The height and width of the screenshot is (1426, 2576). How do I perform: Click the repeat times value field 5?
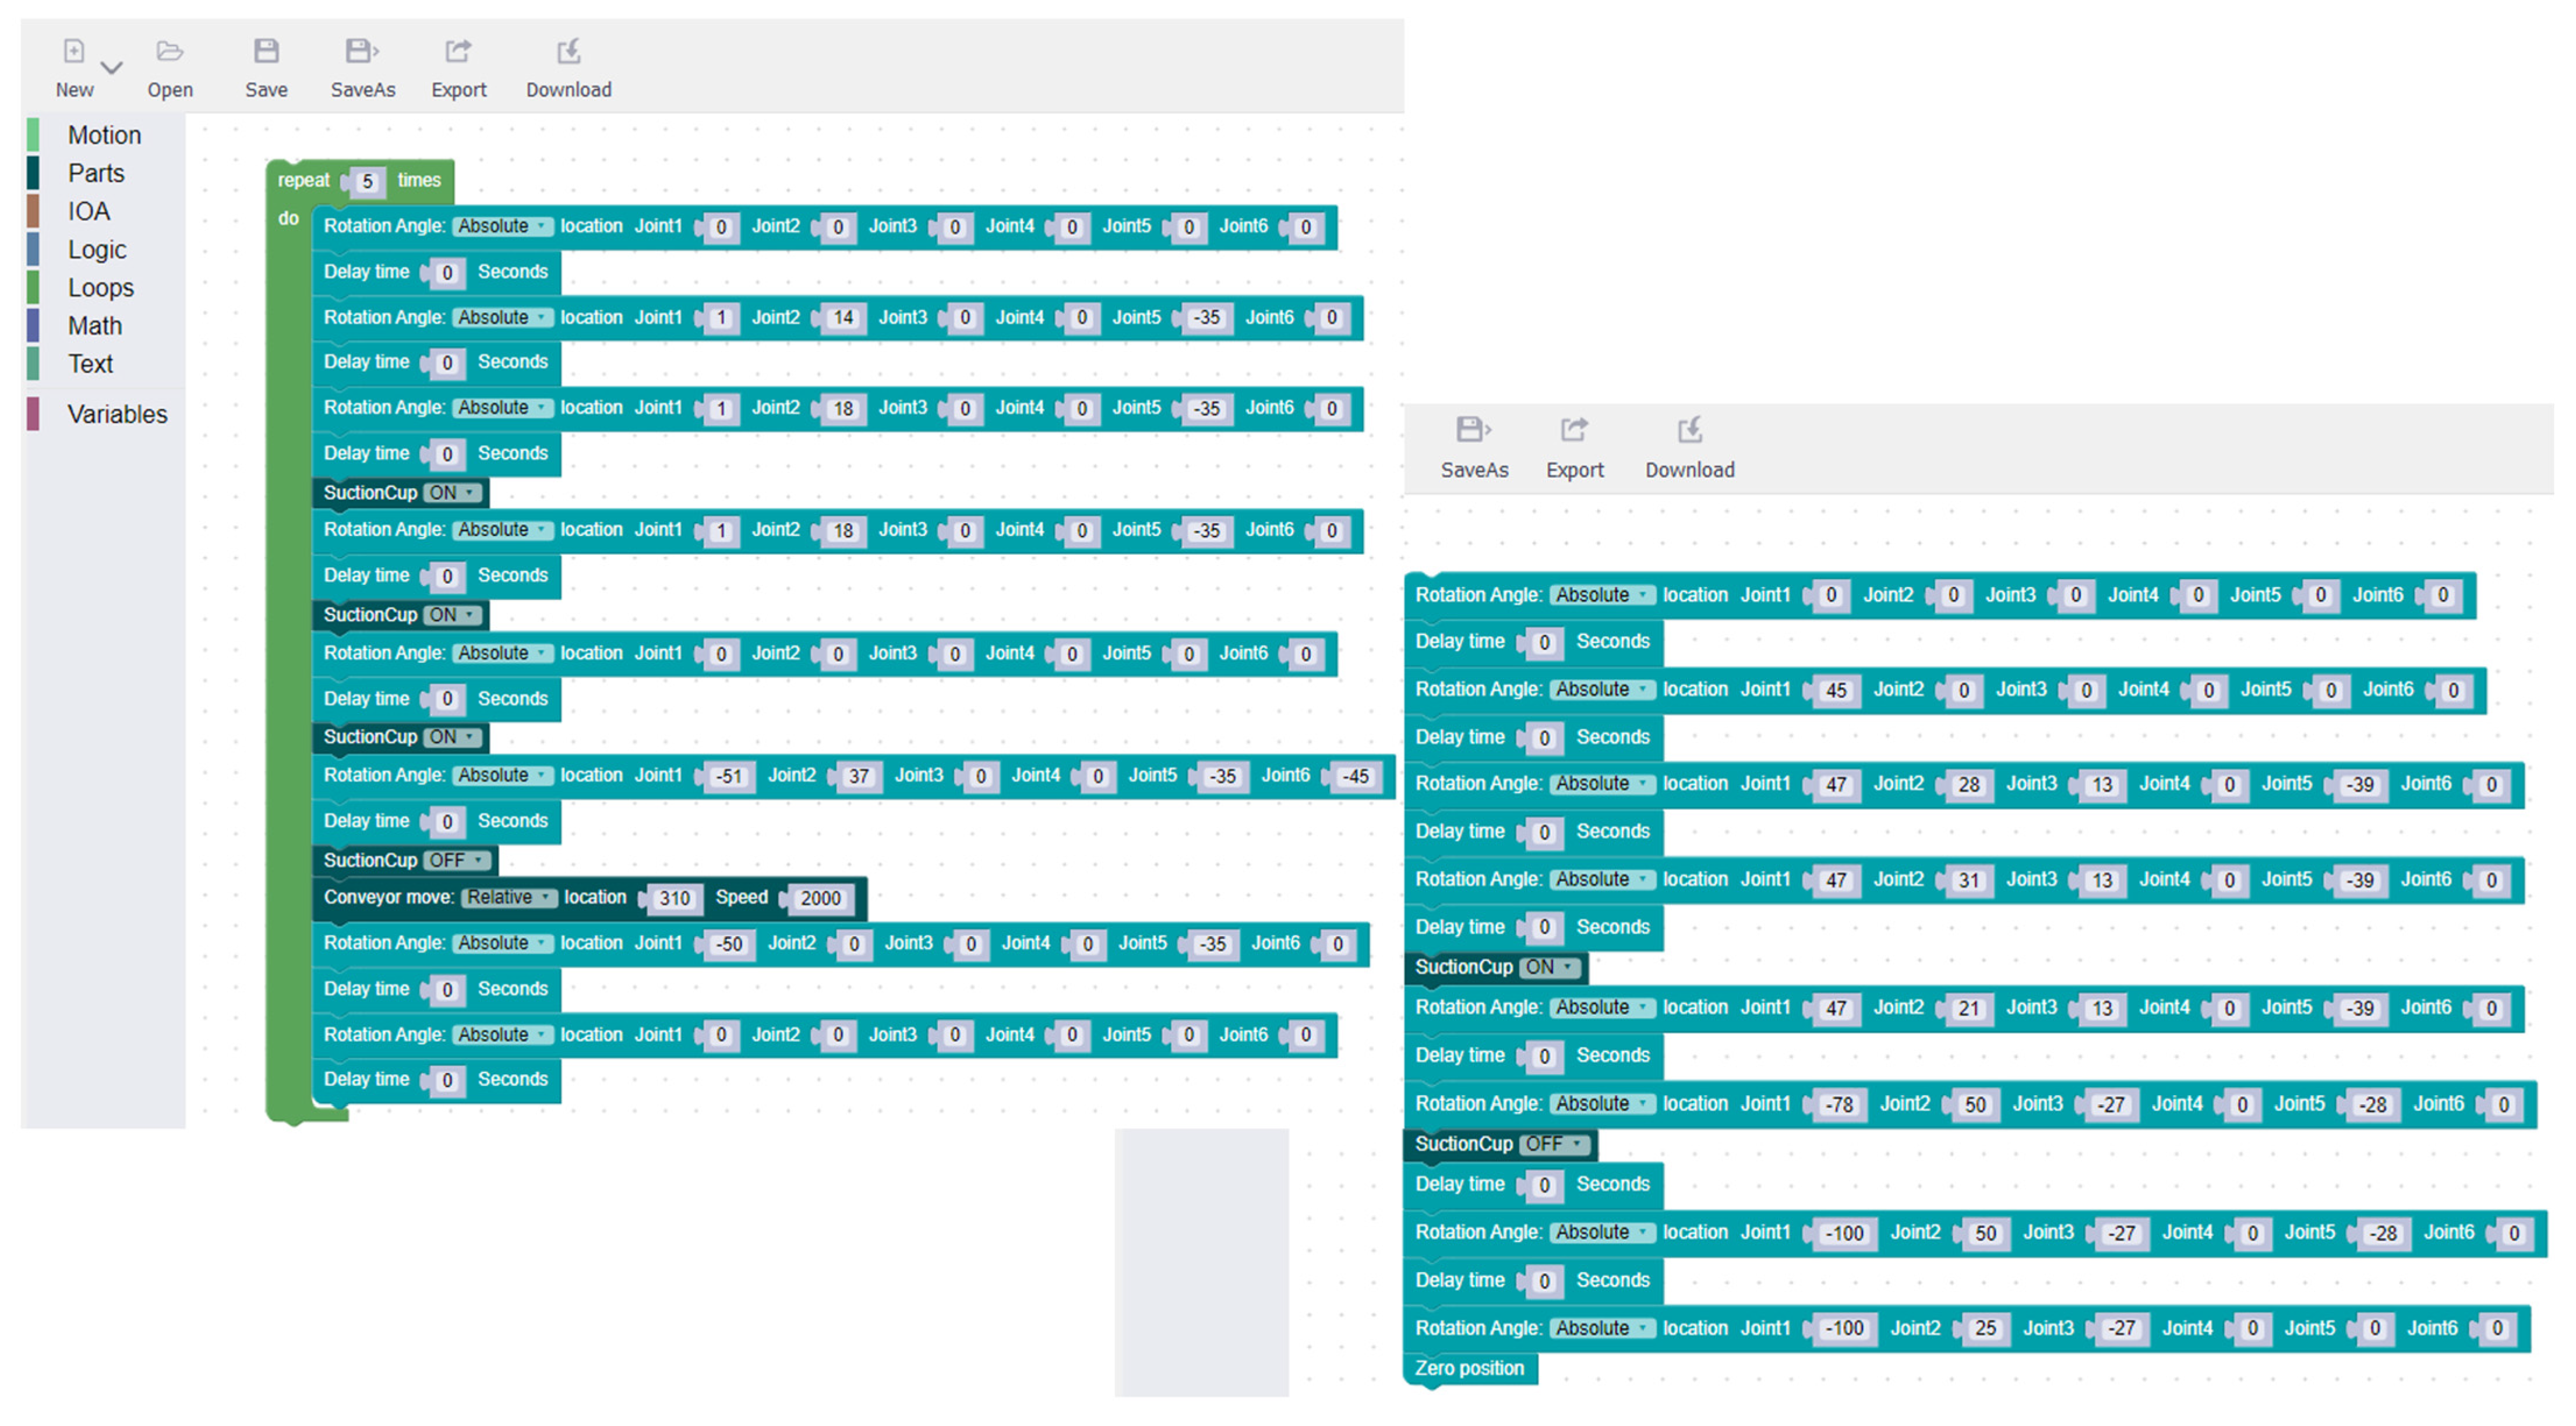(x=367, y=181)
